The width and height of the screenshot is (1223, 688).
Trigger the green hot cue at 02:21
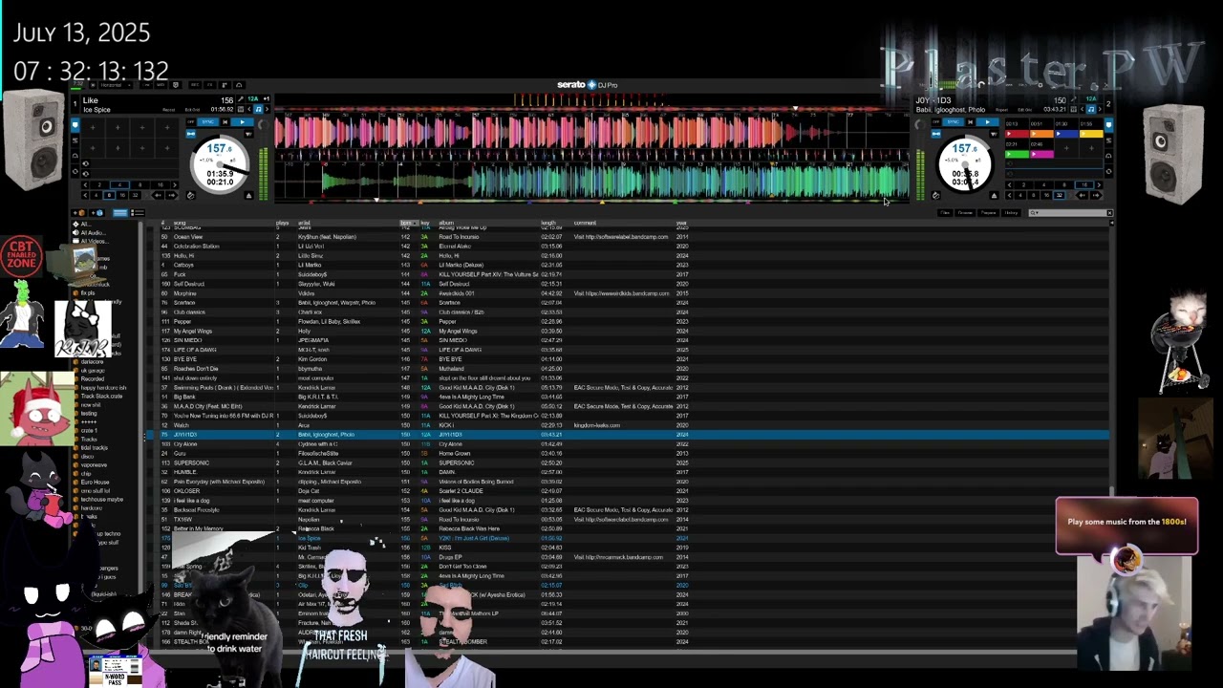click(1017, 154)
